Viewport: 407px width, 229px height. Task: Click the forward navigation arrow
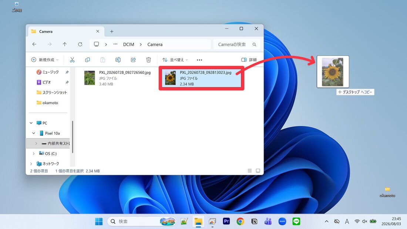pos(50,44)
